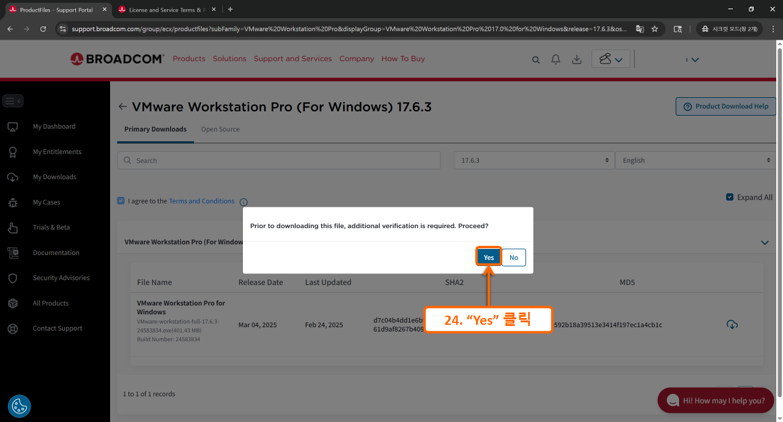Open My Dashboard link

pyautogui.click(x=54, y=127)
